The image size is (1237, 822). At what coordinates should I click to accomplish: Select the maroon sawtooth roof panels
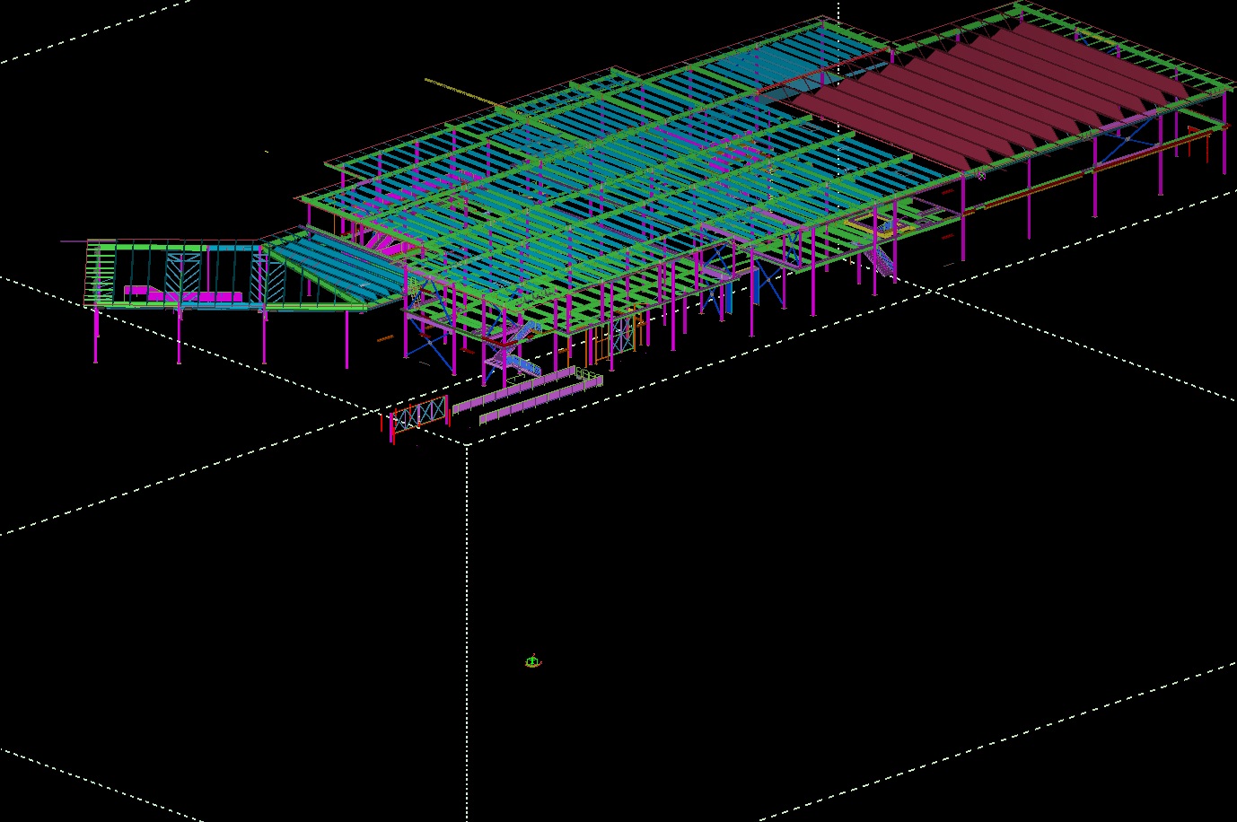[x=987, y=90]
